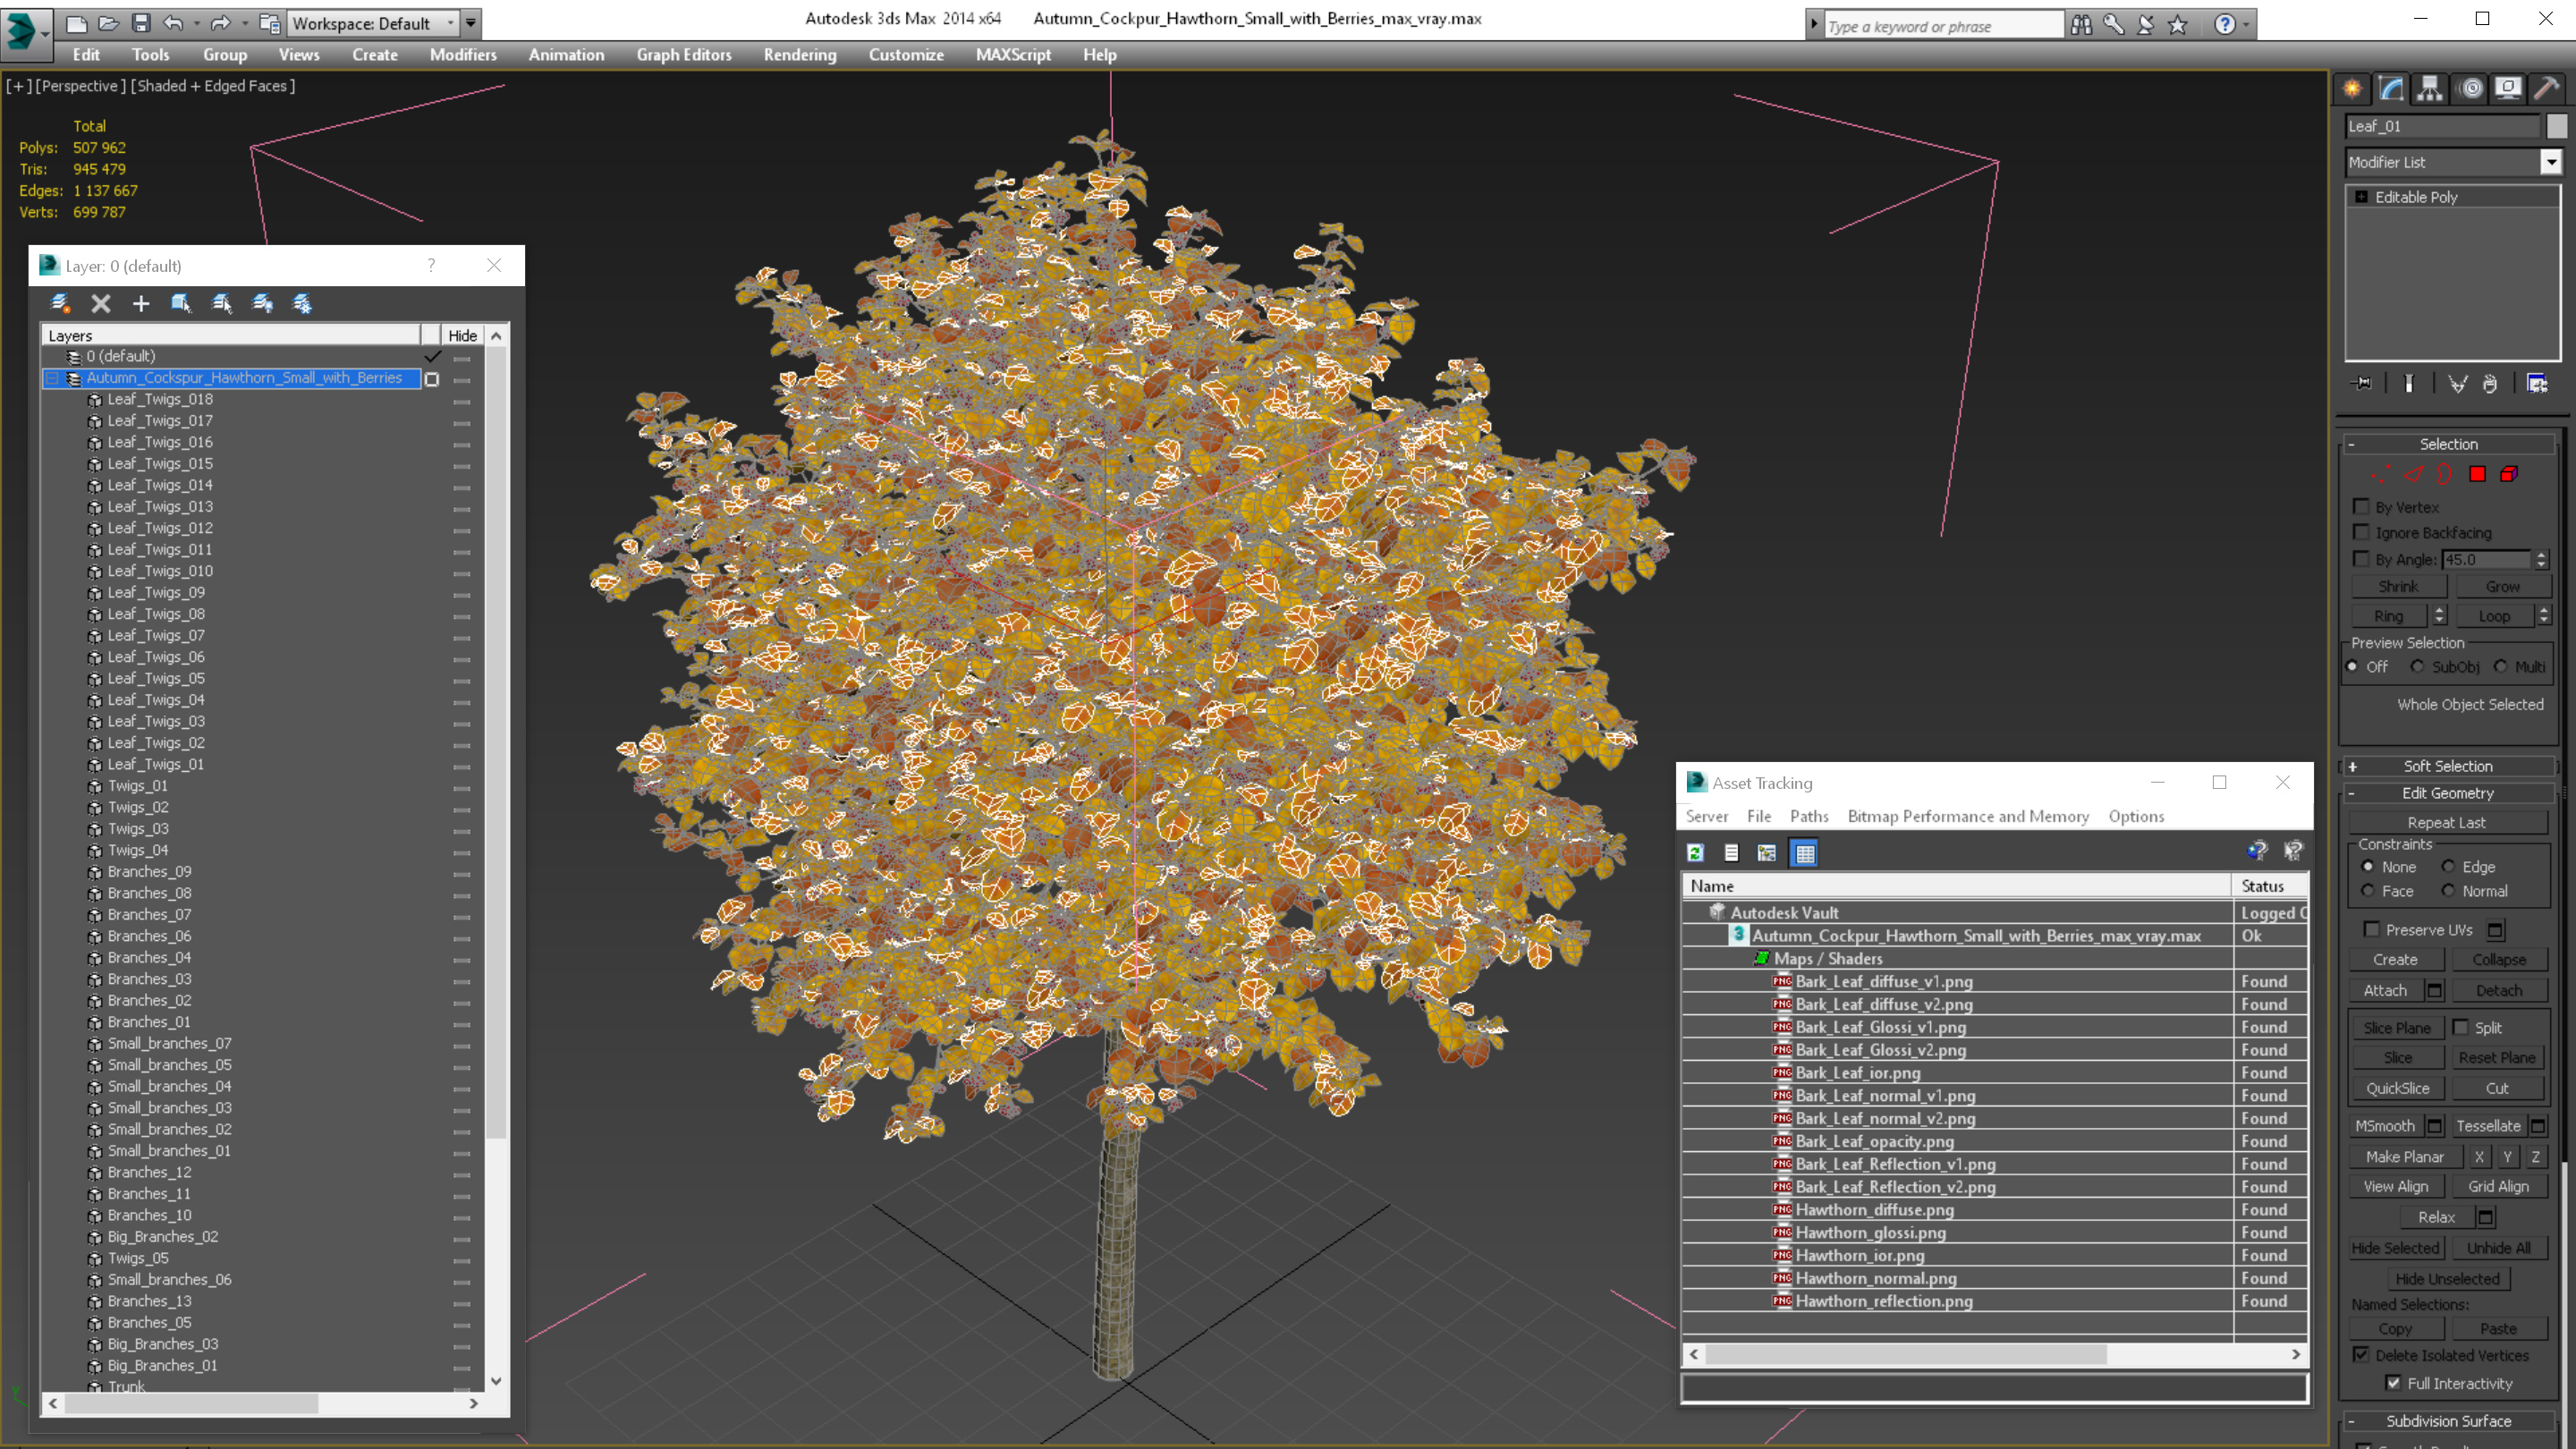Select Vertex sub-object level icon
The width and height of the screenshot is (2576, 1449).
(x=2381, y=474)
